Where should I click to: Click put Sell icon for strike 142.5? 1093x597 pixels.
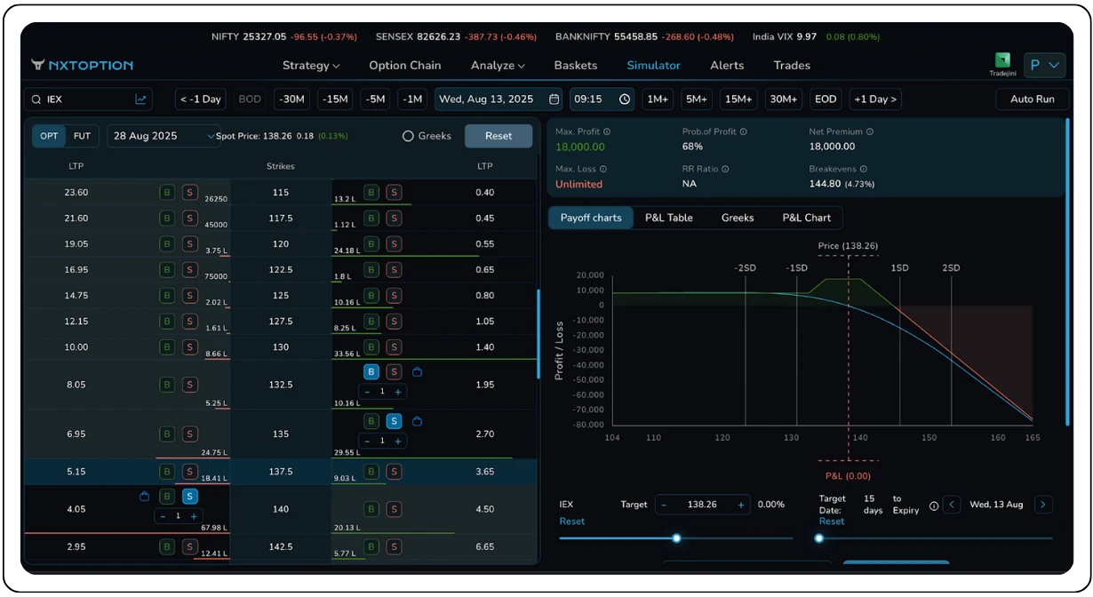(394, 546)
